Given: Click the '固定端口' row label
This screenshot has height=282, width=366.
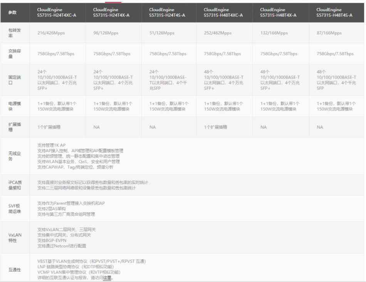Looking at the screenshot, I should pyautogui.click(x=15, y=80).
